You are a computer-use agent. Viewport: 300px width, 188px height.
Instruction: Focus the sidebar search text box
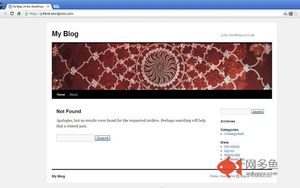235,111
